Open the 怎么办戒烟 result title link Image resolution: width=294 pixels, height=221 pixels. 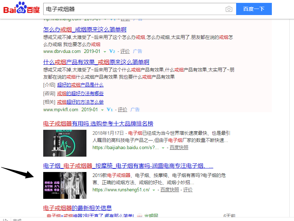[x=85, y=29]
